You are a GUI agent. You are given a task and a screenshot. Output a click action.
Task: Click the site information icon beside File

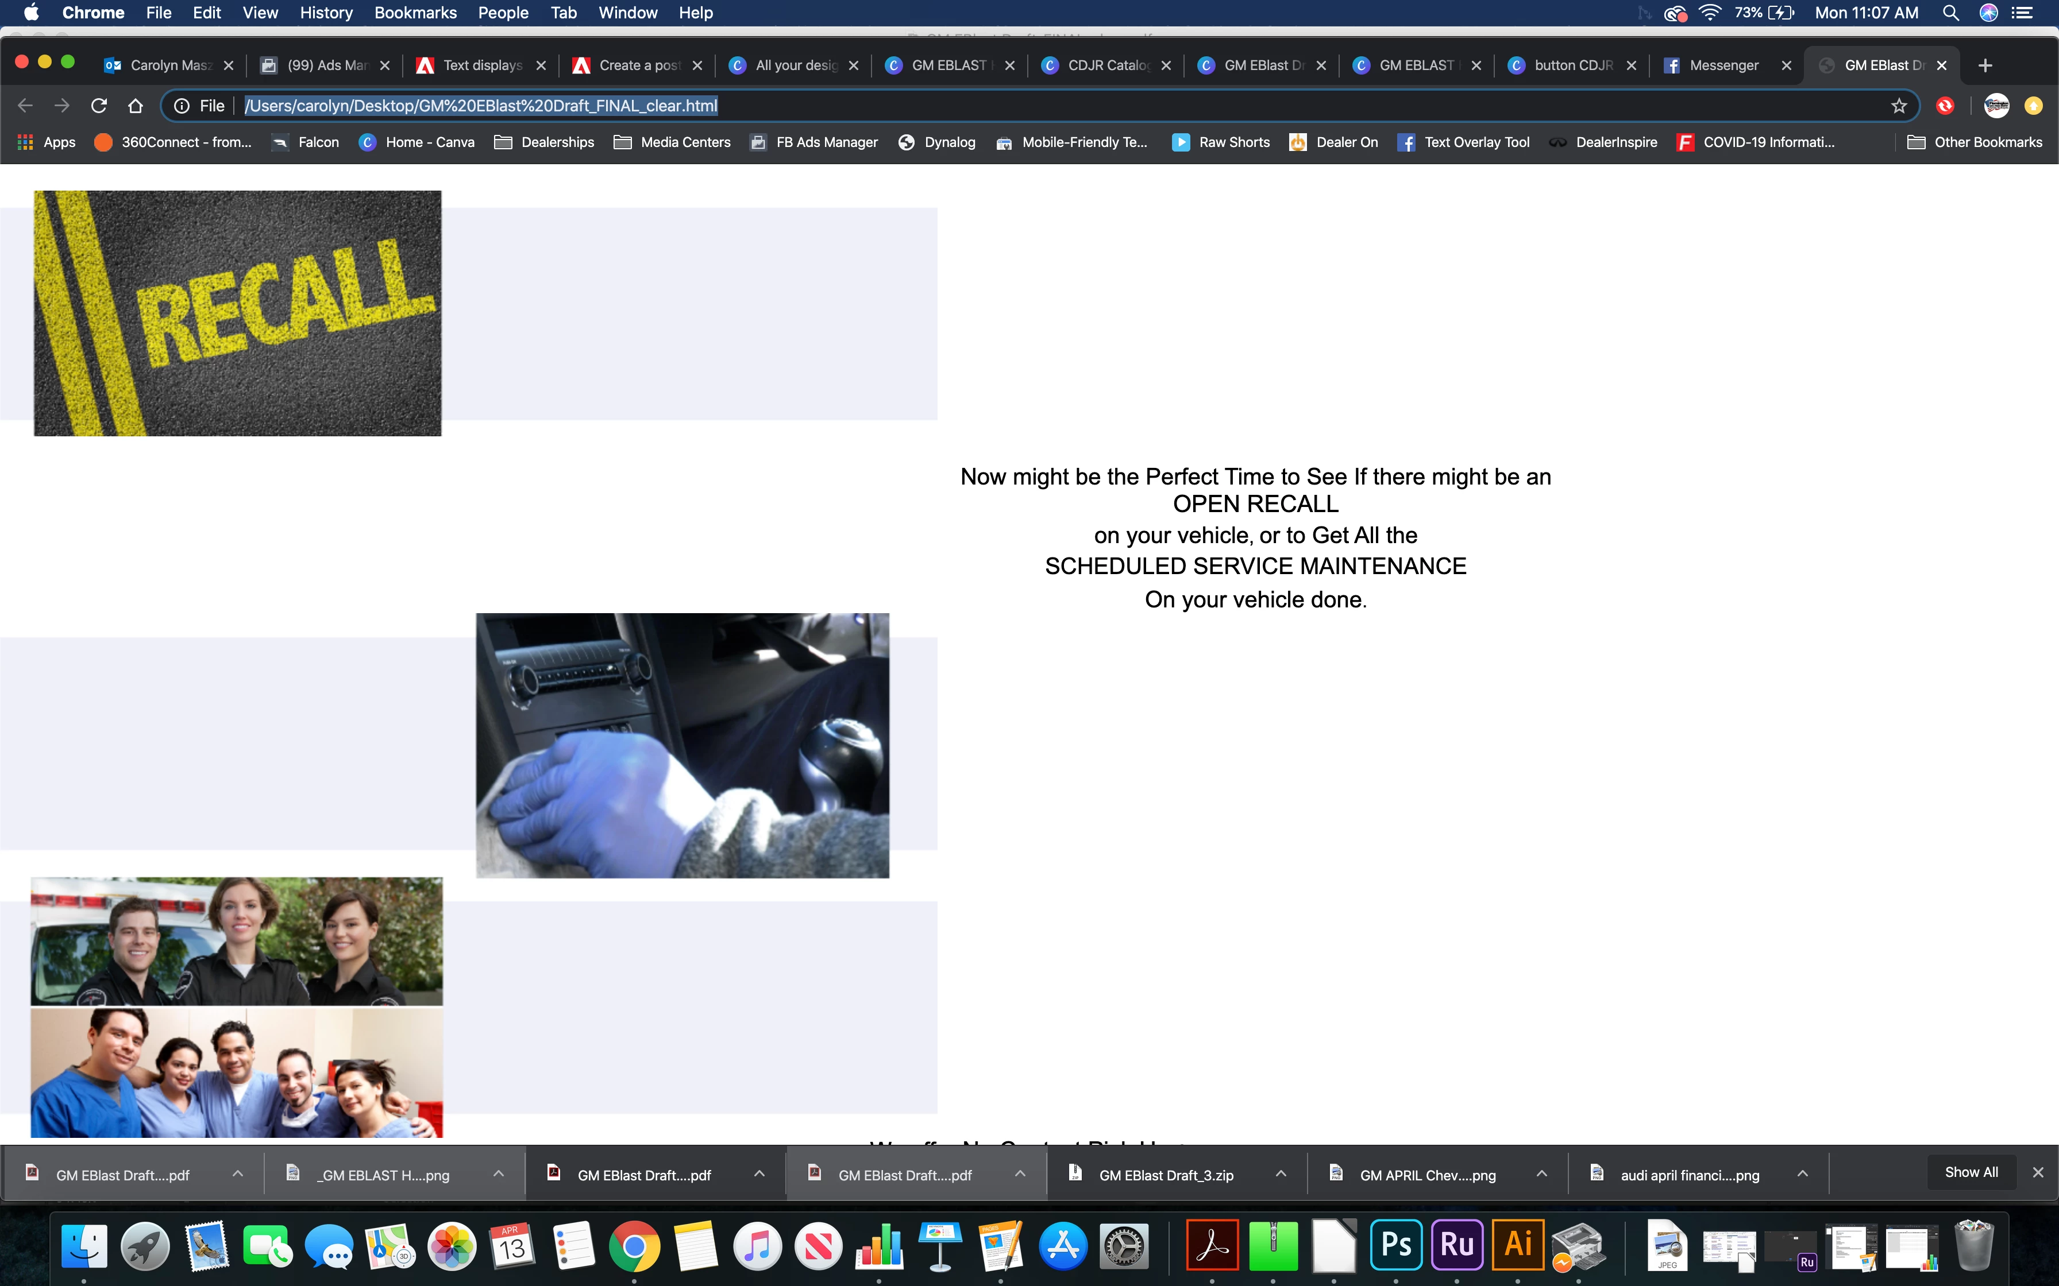pyautogui.click(x=181, y=106)
